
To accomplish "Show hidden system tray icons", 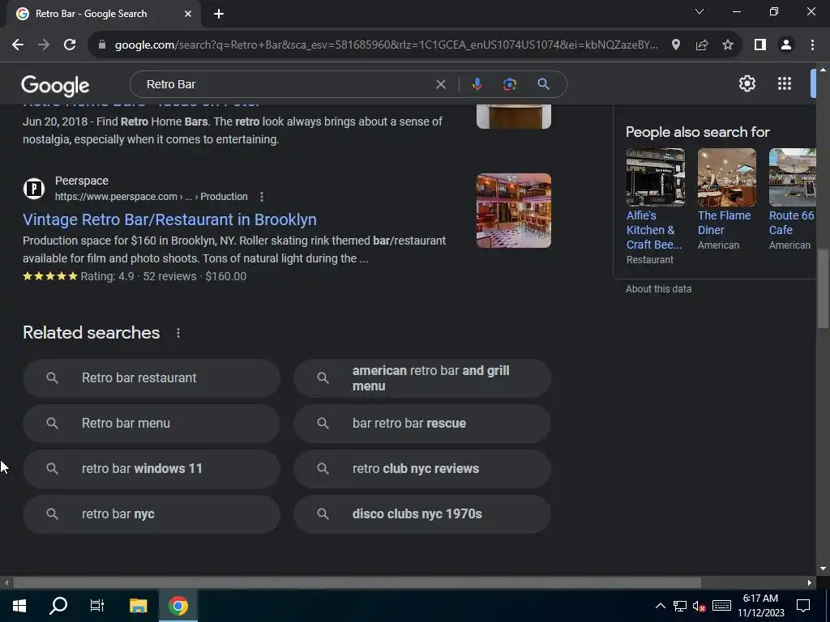I will (x=660, y=606).
